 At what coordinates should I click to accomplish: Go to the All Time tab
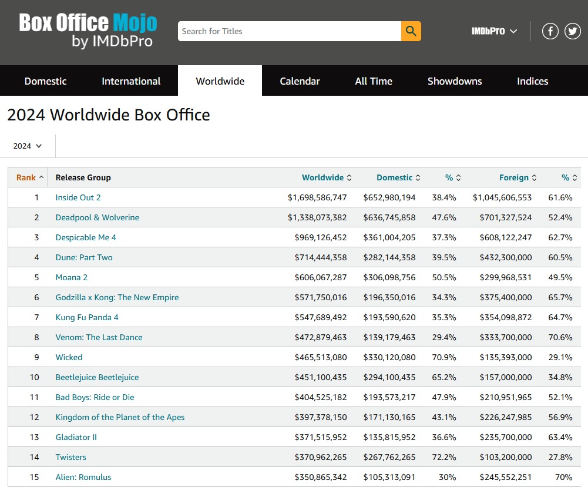374,81
